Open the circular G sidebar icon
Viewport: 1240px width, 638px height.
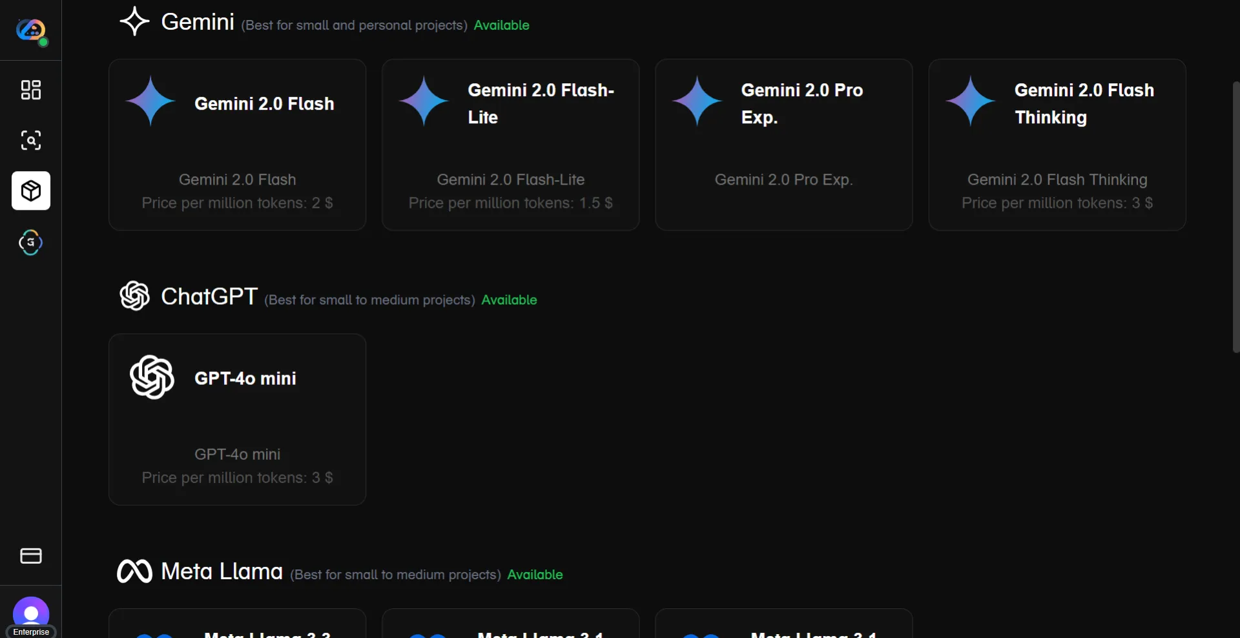(31, 243)
